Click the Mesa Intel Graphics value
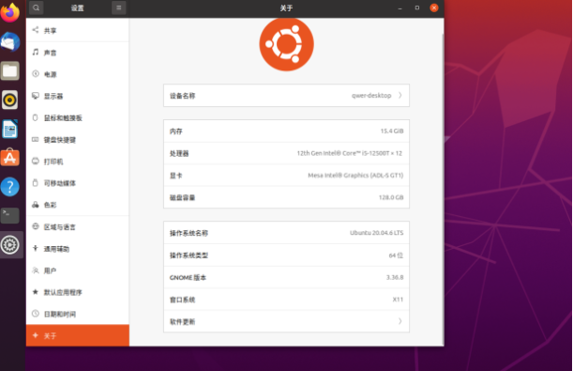The width and height of the screenshot is (573, 371). click(x=355, y=176)
